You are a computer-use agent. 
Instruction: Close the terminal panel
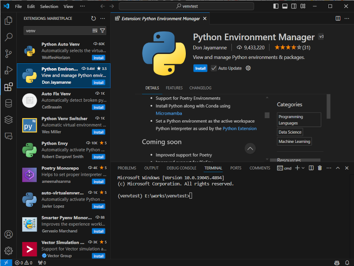coord(347,168)
